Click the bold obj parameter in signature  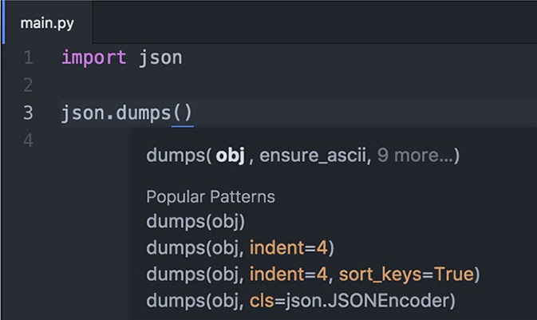tap(230, 155)
